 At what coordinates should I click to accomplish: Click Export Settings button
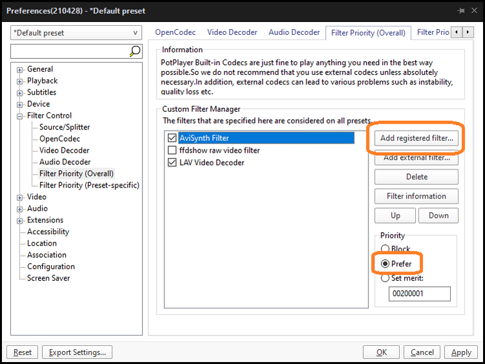[x=77, y=352]
